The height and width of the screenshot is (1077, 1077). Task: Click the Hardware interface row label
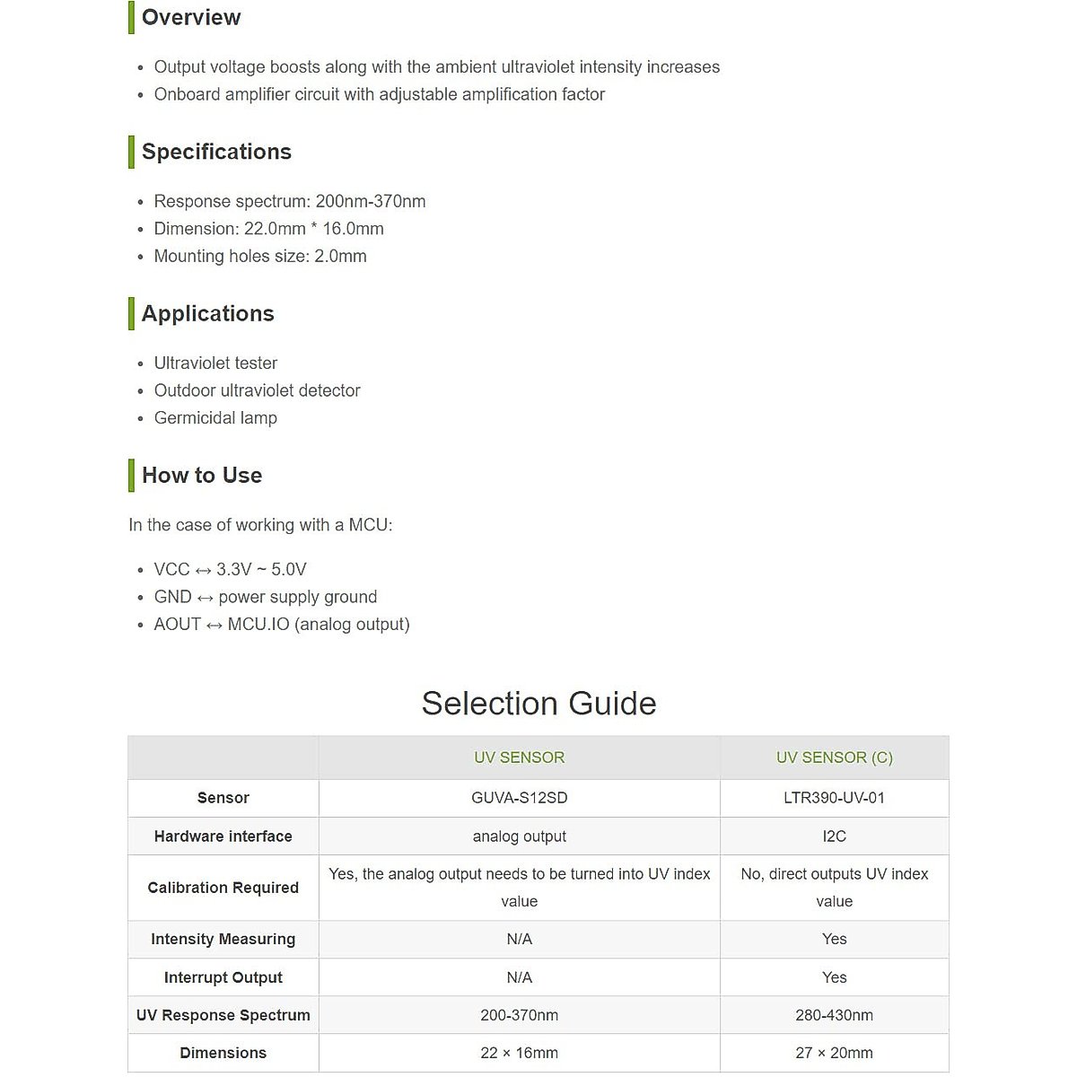pos(223,836)
